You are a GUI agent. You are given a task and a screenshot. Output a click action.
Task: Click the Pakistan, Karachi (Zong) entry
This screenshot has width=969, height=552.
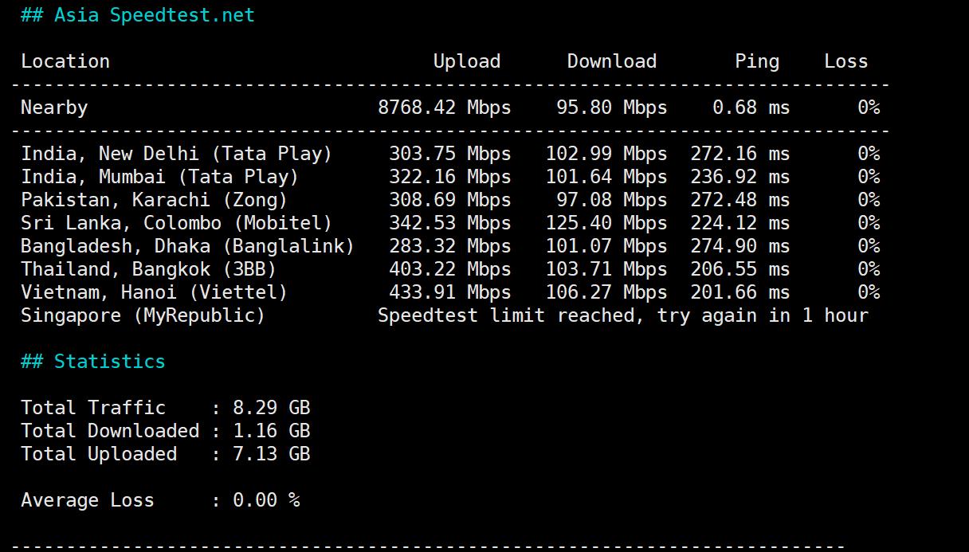click(154, 200)
